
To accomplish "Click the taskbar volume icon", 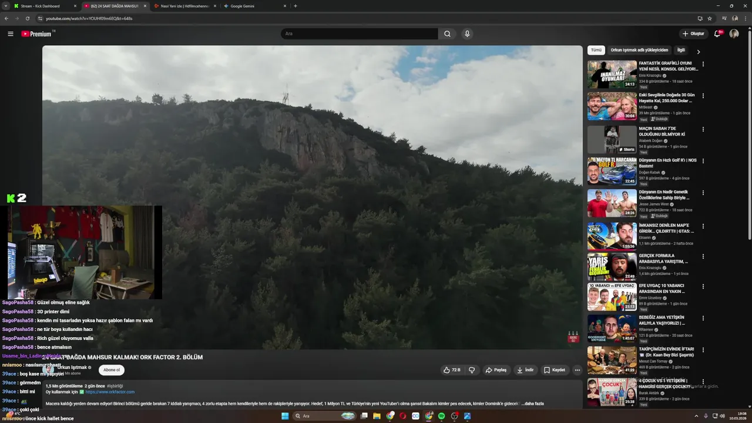I will 722,416.
